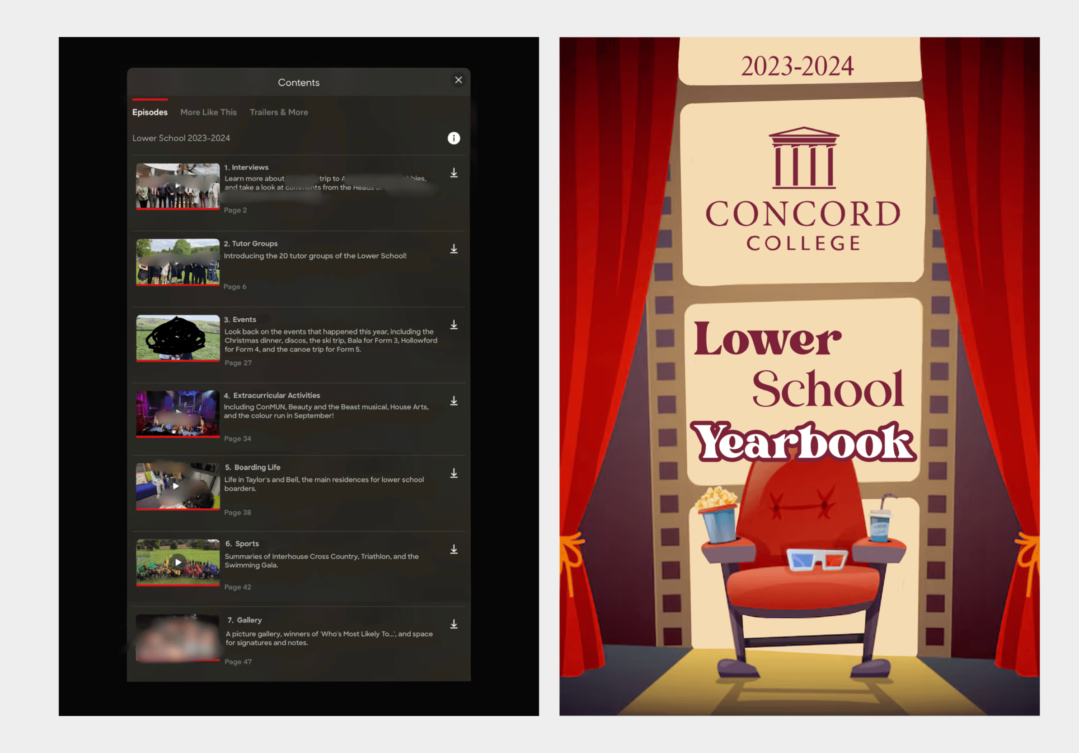
Task: Open the Tutor Groups thumbnail
Action: pyautogui.click(x=178, y=262)
